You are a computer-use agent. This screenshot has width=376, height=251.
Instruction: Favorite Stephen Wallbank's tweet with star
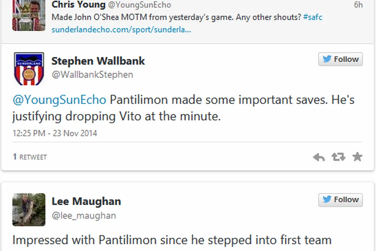(357, 157)
